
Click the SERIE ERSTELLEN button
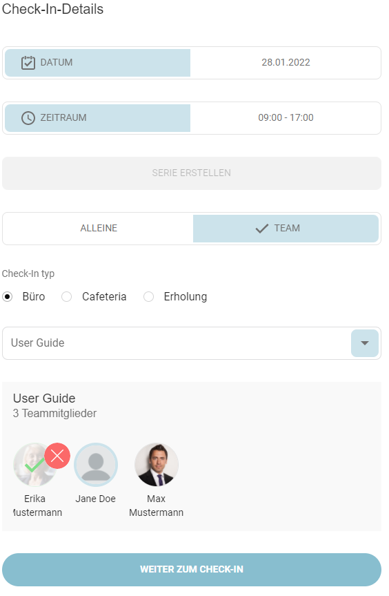[192, 173]
